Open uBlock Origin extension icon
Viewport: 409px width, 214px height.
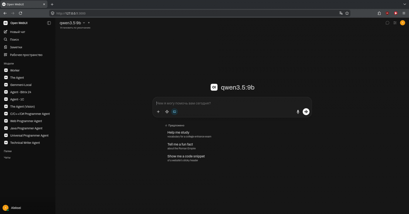[387, 13]
